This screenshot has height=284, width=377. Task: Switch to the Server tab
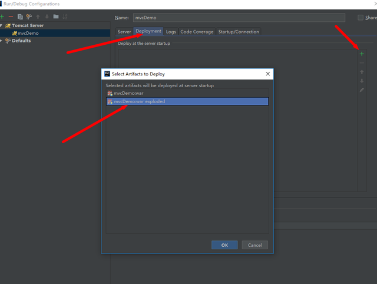coord(124,32)
